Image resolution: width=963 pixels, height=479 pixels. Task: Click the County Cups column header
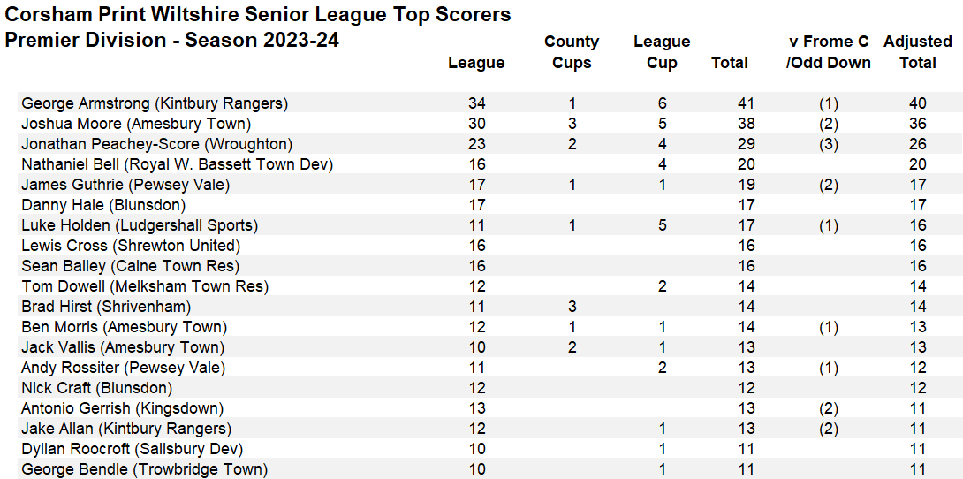pyautogui.click(x=572, y=52)
